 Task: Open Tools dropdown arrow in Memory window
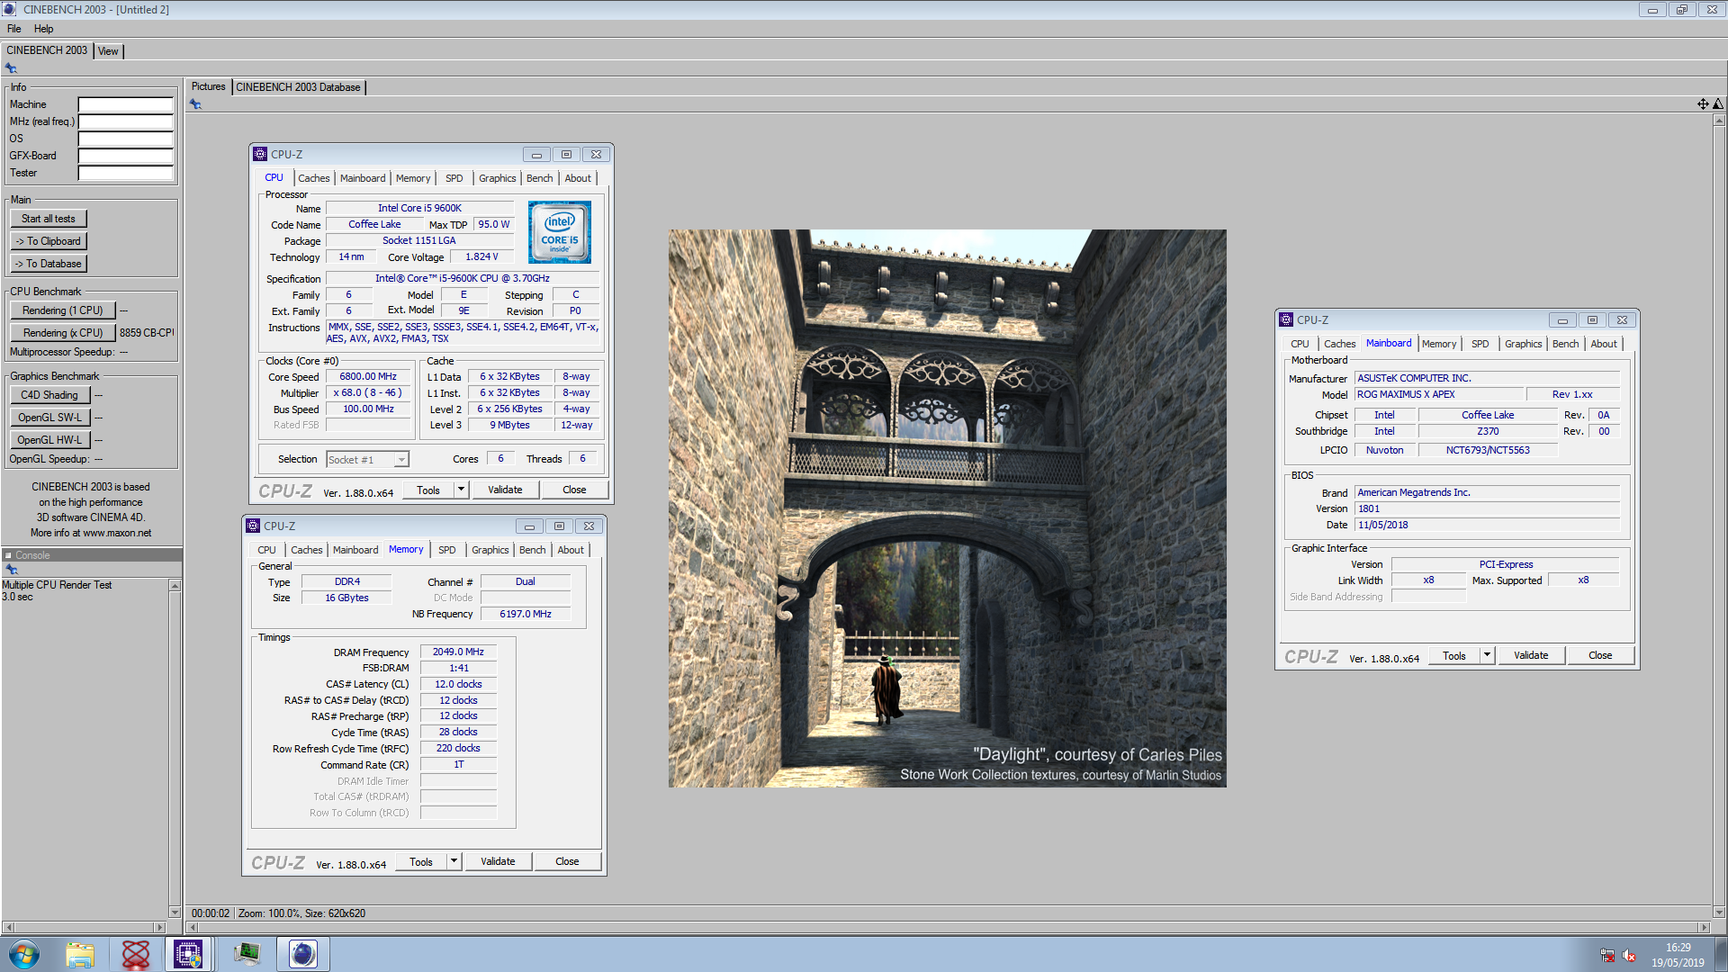pyautogui.click(x=454, y=861)
